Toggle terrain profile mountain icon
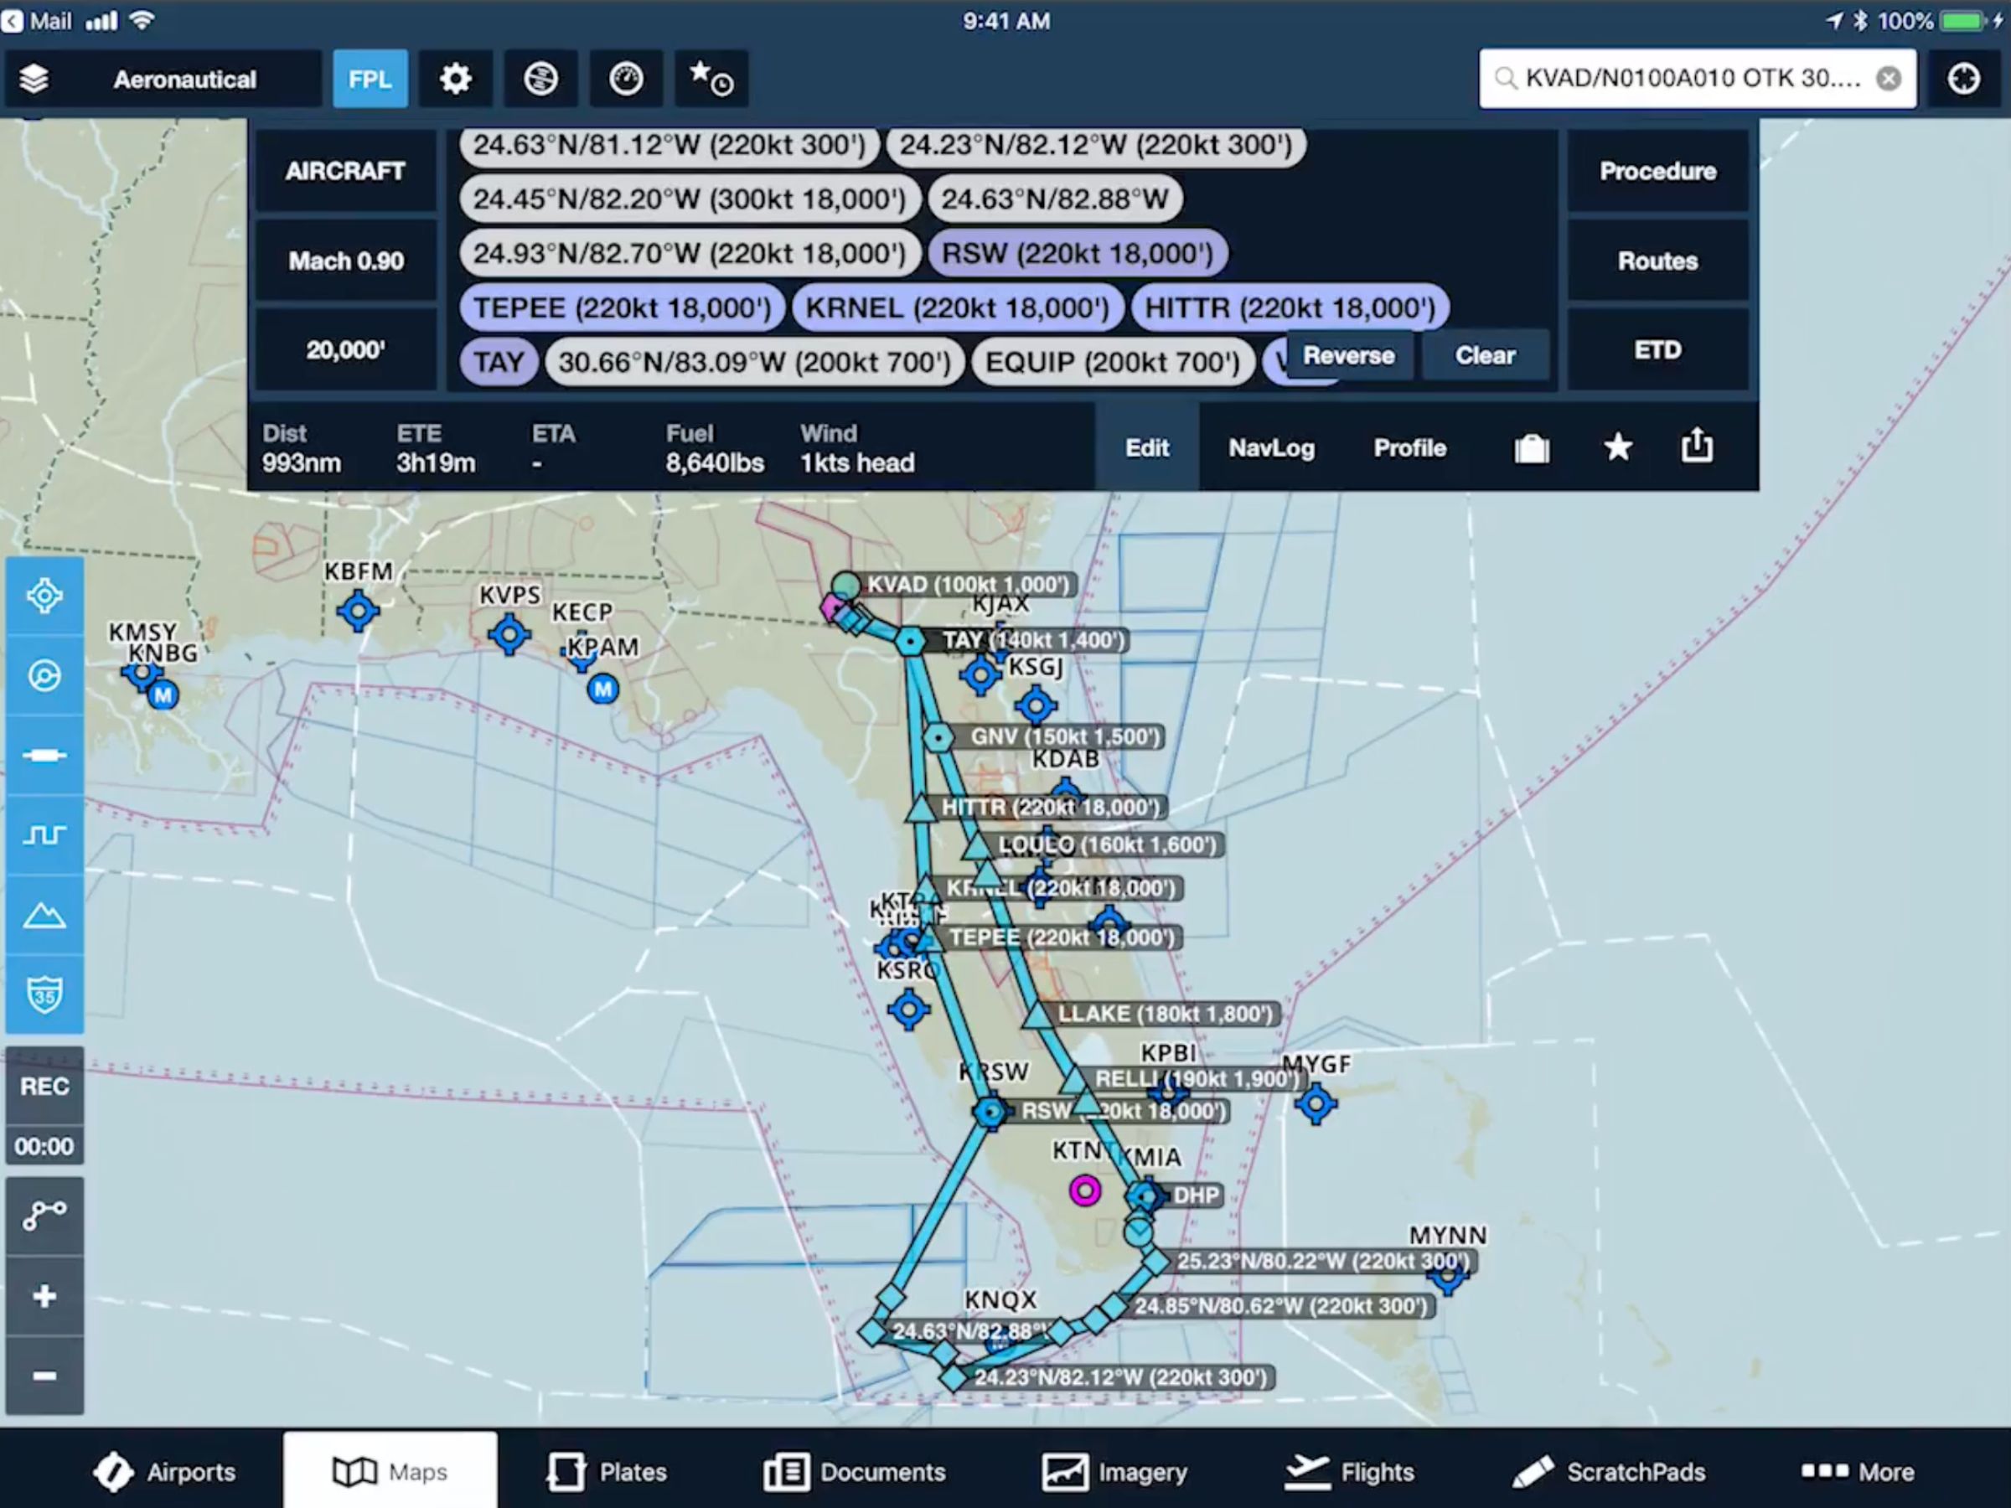Screen dimensions: 2011x1508 coord(44,916)
